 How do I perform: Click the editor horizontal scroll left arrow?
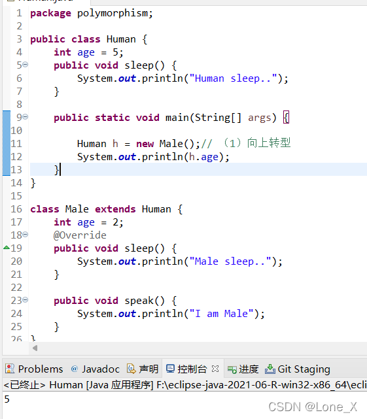pyautogui.click(x=35, y=348)
